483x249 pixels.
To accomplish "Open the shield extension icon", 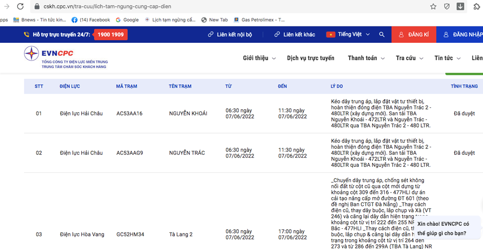I will coord(447,7).
